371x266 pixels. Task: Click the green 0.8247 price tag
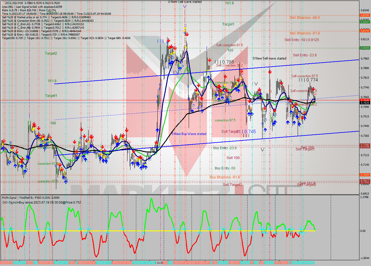click(x=365, y=22)
